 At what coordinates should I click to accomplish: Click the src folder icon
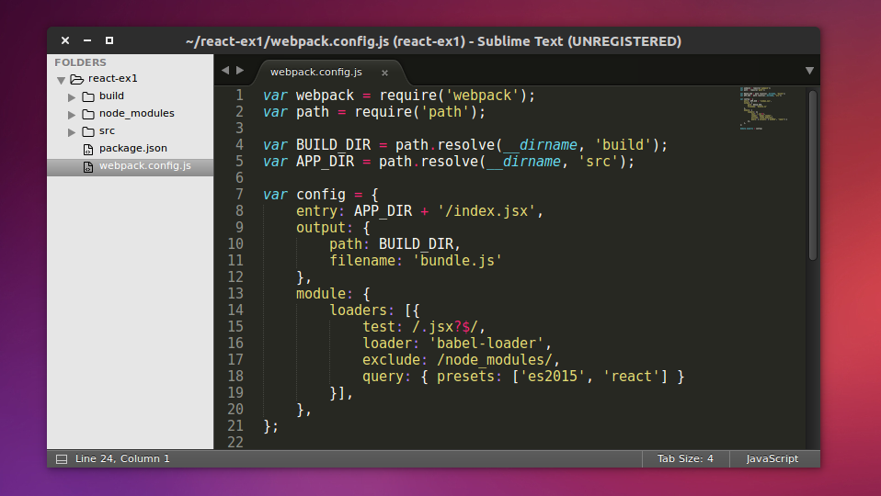[88, 131]
